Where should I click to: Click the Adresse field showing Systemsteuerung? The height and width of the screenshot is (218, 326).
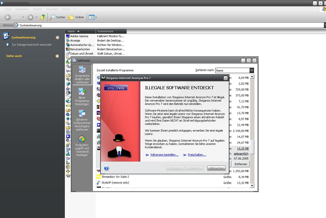tap(169, 25)
